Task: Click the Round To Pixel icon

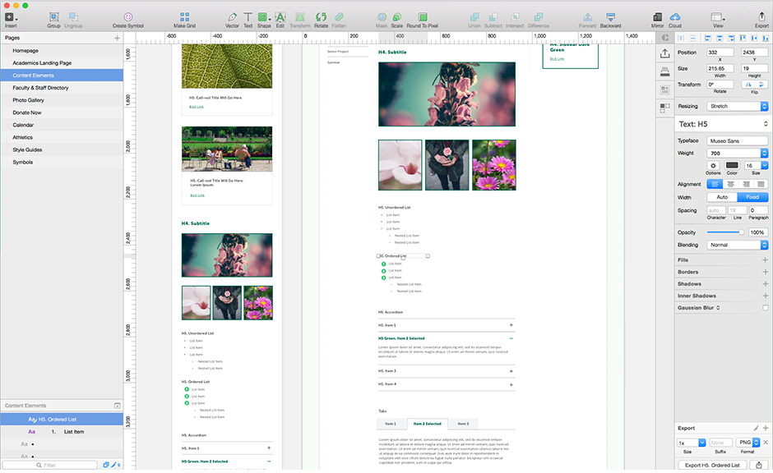Action: coord(422,17)
